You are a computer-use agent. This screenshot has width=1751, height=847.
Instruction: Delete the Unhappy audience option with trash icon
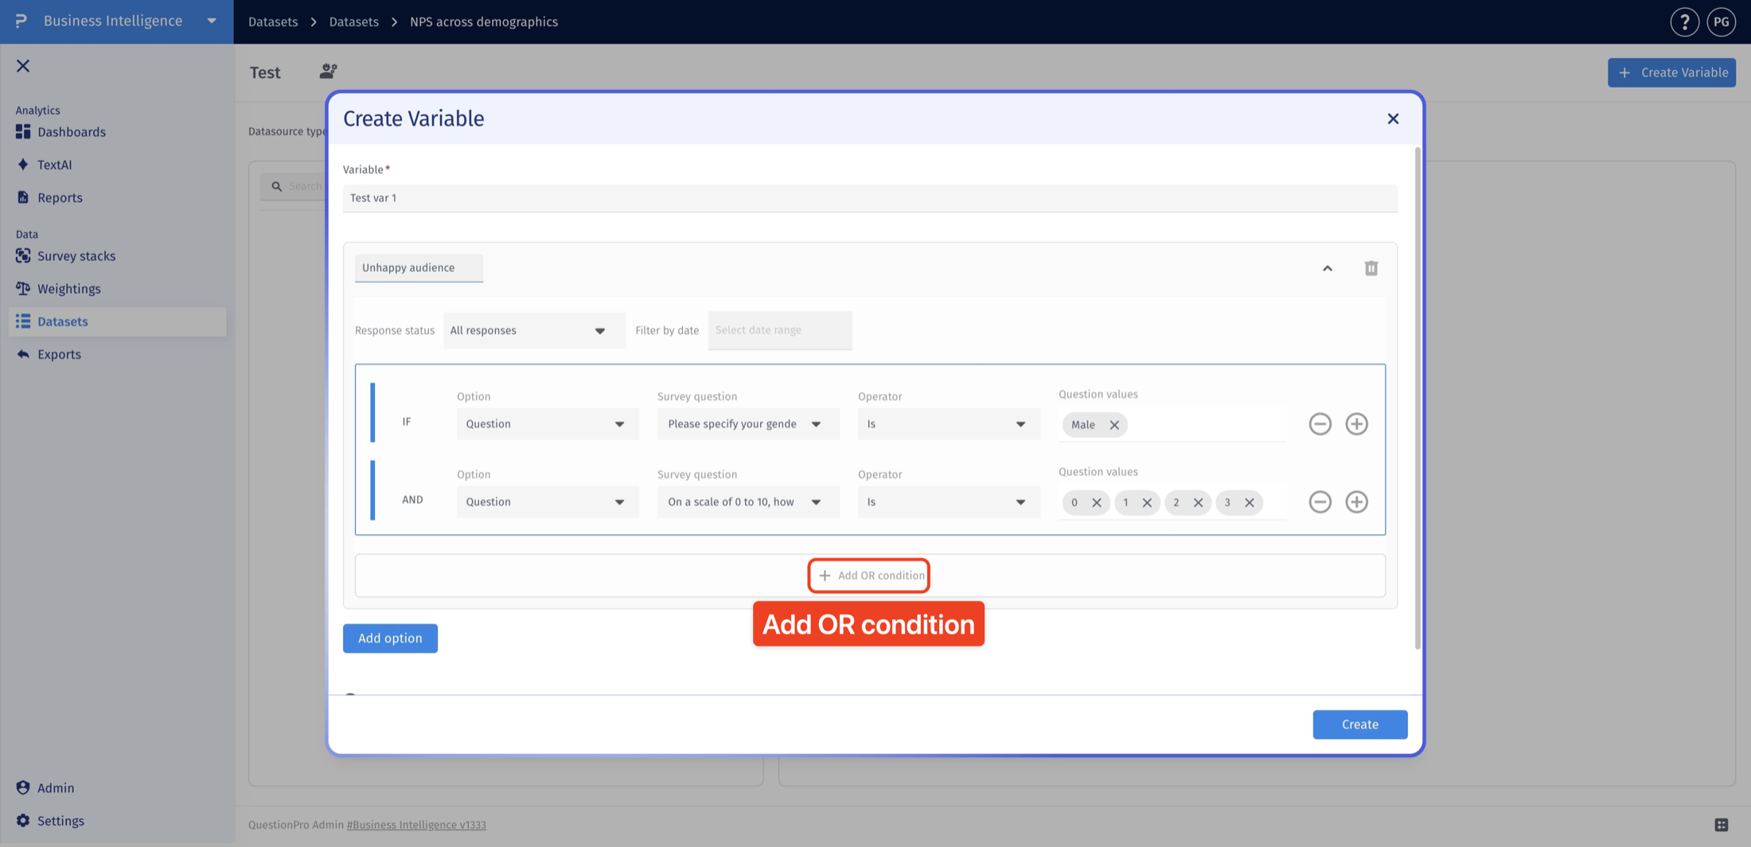[1371, 268]
